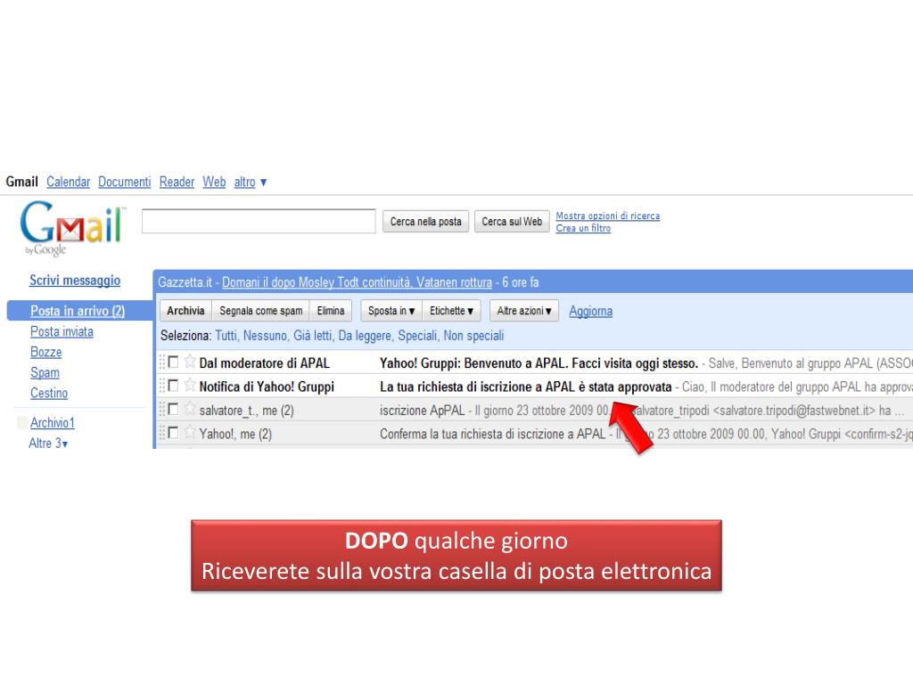The height and width of the screenshot is (684, 913).
Task: Tick checkbox for Dal moderatore di APAL
Action: 173,362
